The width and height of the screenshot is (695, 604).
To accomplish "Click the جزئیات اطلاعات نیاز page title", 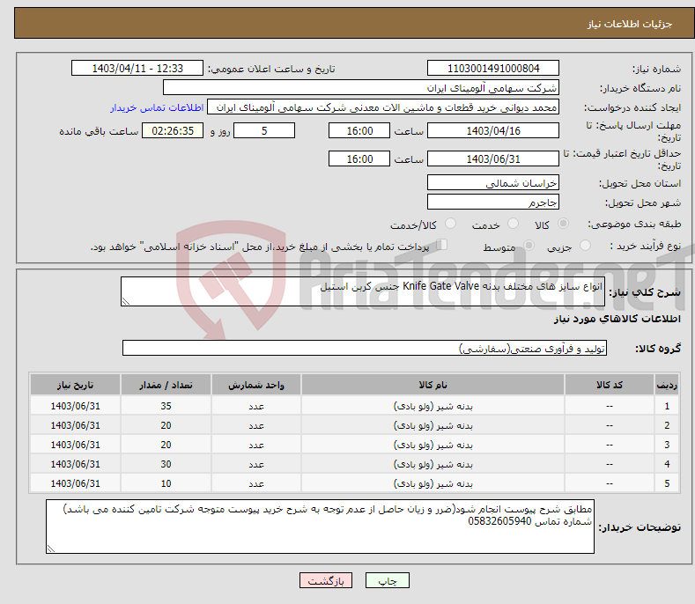I will click(630, 24).
